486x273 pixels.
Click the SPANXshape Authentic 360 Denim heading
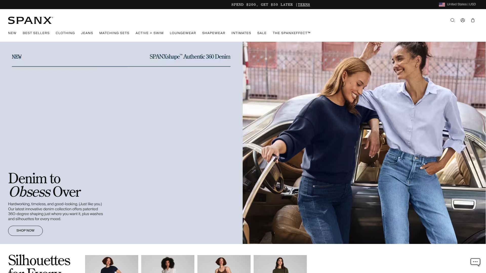click(190, 57)
